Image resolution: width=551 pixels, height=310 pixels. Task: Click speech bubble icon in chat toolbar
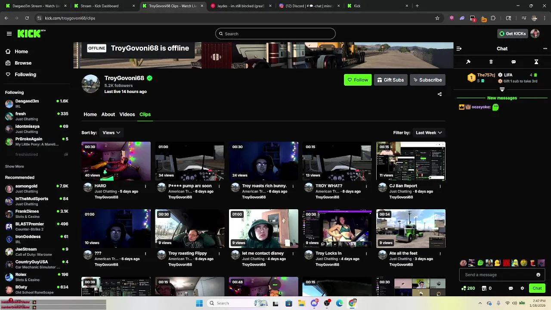point(514,62)
